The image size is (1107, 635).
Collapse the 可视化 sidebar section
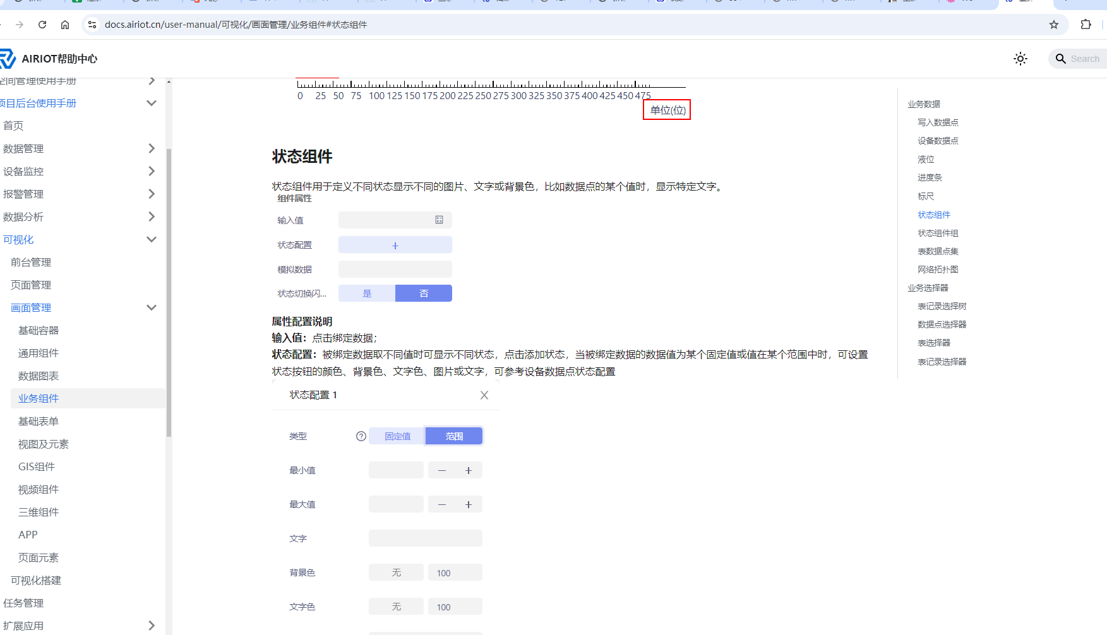pyautogui.click(x=151, y=239)
